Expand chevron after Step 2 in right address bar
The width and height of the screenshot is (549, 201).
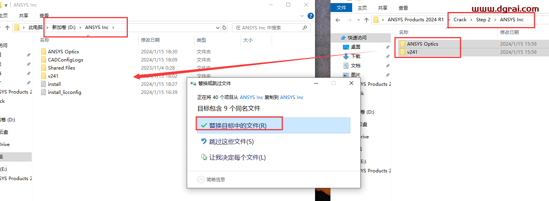click(496, 20)
